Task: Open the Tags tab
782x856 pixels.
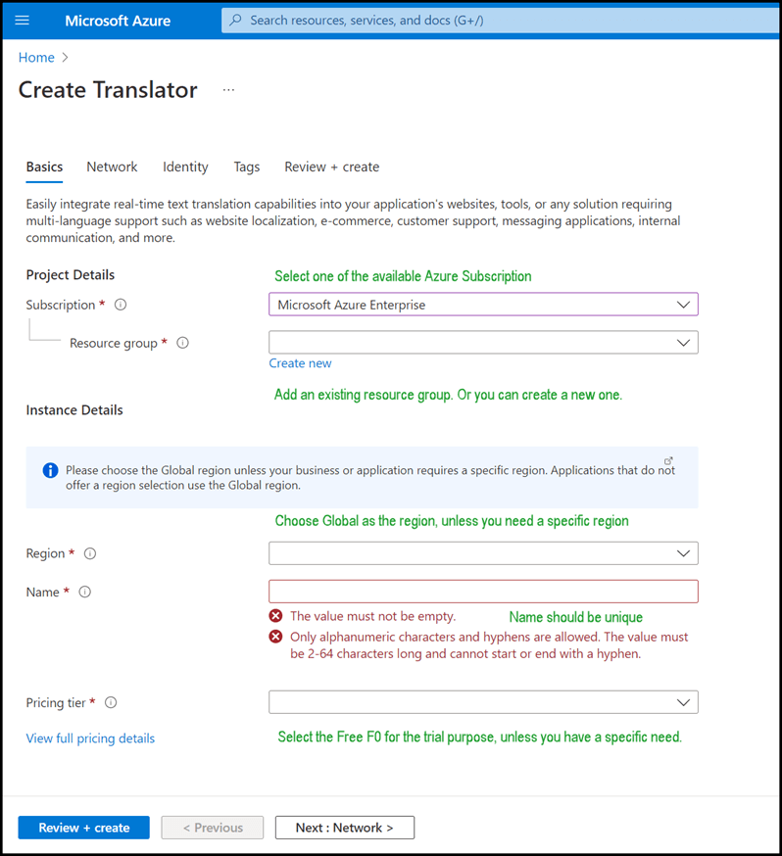Action: [247, 166]
